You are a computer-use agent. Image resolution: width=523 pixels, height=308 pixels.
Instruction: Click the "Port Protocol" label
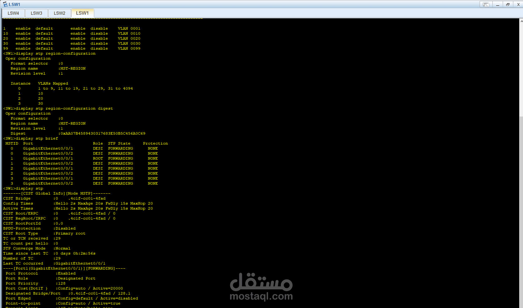[22, 273]
